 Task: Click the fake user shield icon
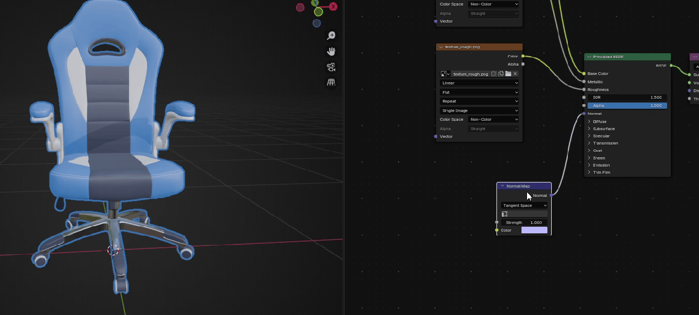[x=494, y=74]
